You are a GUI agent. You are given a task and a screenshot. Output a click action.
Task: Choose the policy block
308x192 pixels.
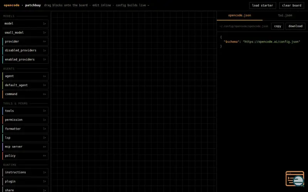[25, 156]
